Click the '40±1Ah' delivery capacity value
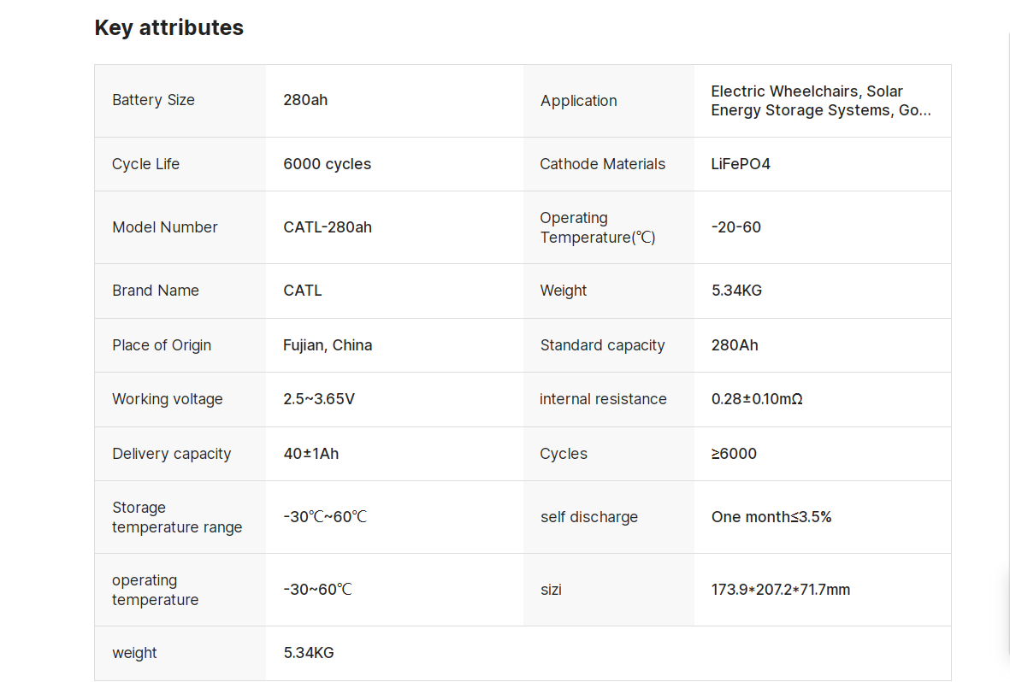 click(x=311, y=453)
